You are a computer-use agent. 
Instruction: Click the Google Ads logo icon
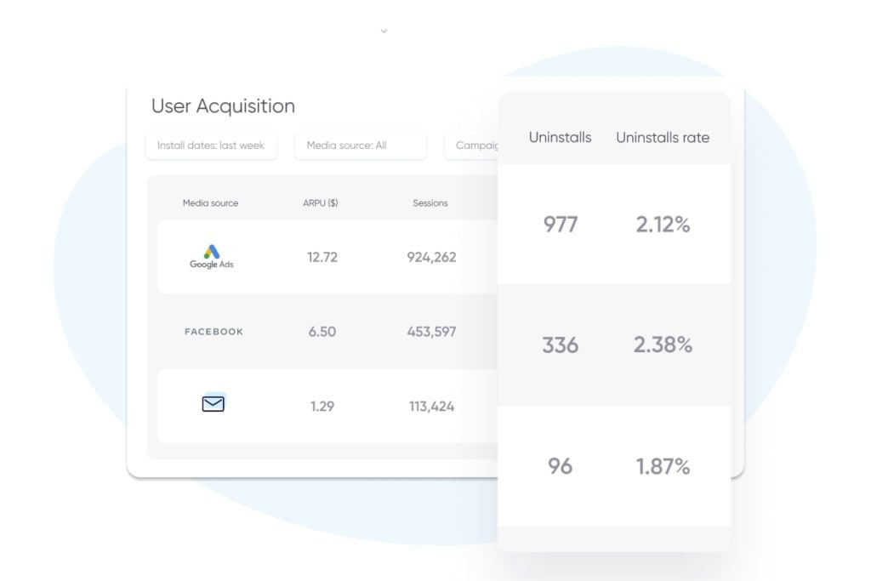pyautogui.click(x=211, y=255)
